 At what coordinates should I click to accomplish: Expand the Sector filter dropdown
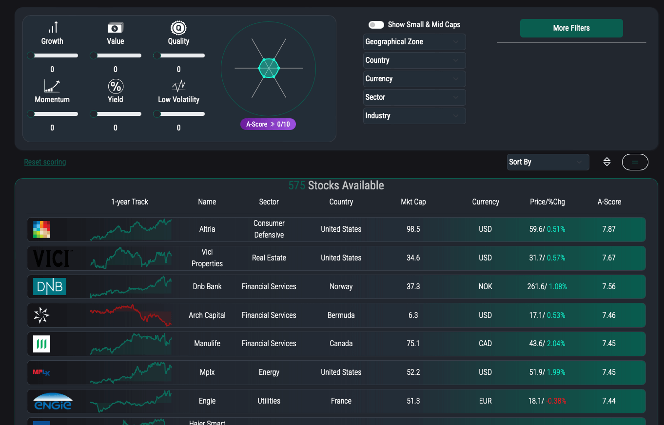point(414,97)
